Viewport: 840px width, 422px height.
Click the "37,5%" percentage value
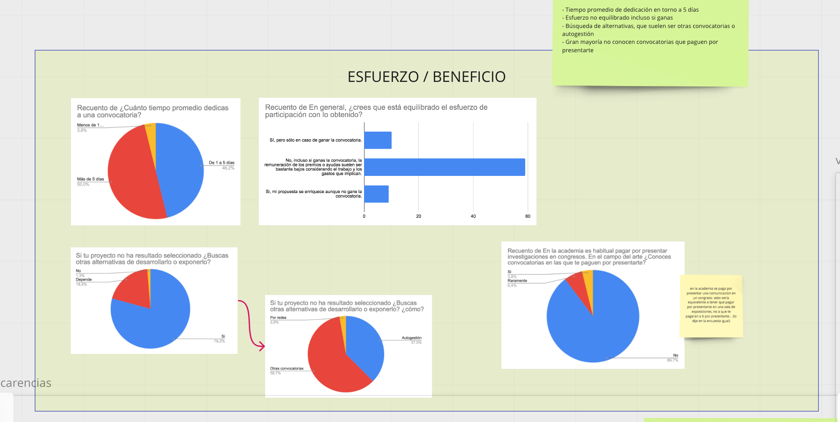(416, 343)
